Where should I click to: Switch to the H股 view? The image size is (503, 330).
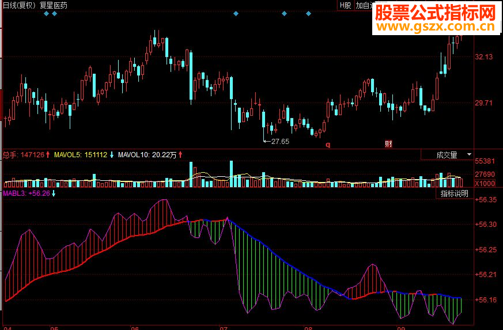(x=346, y=5)
